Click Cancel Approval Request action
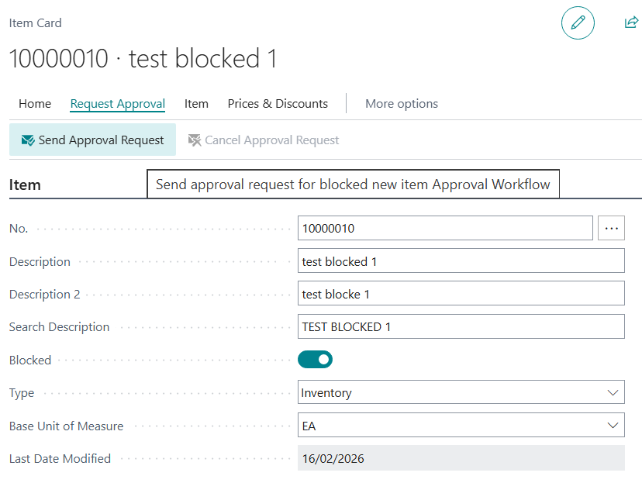Viewport: 642px width, 483px height. [264, 140]
